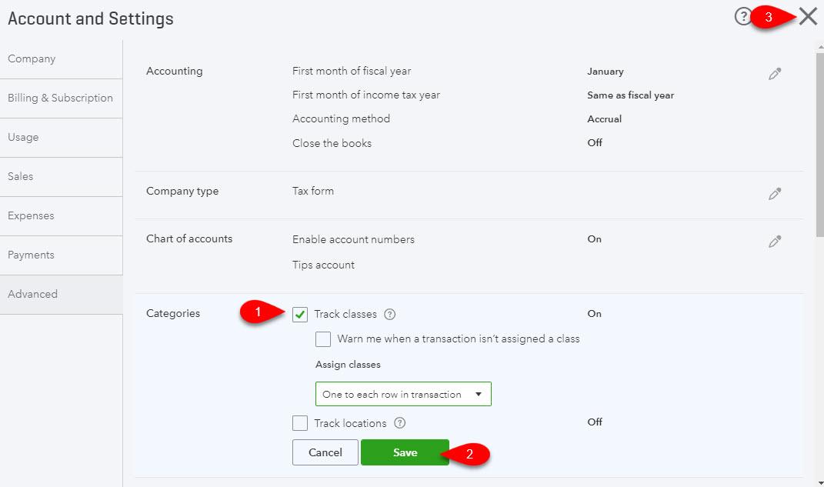The height and width of the screenshot is (487, 824).
Task: Check the Track locations checkbox
Action: click(300, 423)
